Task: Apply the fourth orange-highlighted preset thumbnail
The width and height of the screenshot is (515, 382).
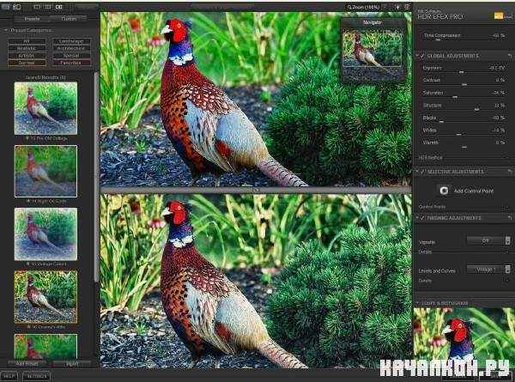Action: pyautogui.click(x=45, y=297)
